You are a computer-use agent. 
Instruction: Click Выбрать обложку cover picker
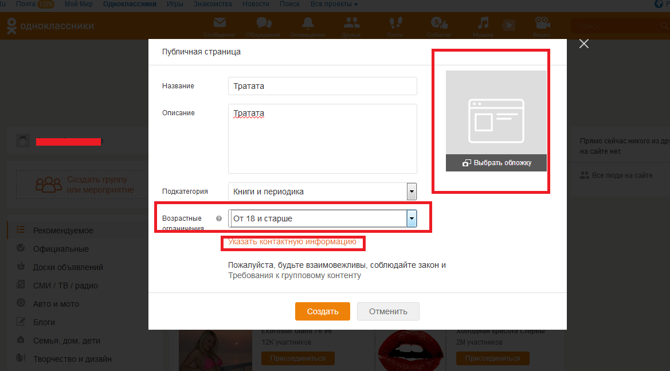click(x=496, y=163)
